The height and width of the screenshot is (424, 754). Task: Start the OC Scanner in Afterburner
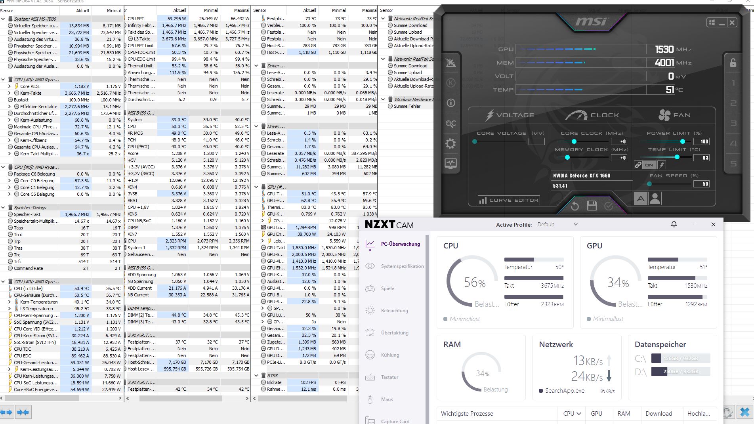coord(450,124)
